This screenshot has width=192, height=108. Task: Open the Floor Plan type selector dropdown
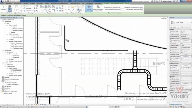191,22
